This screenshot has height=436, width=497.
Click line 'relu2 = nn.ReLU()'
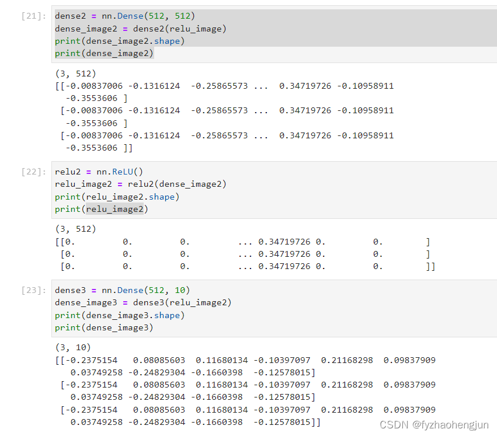coord(99,172)
